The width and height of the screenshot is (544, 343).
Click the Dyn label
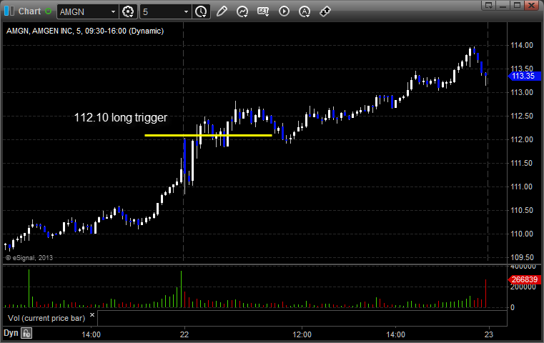coord(11,333)
